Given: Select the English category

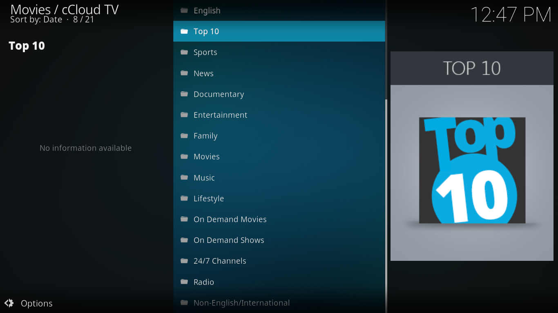Looking at the screenshot, I should tap(207, 11).
